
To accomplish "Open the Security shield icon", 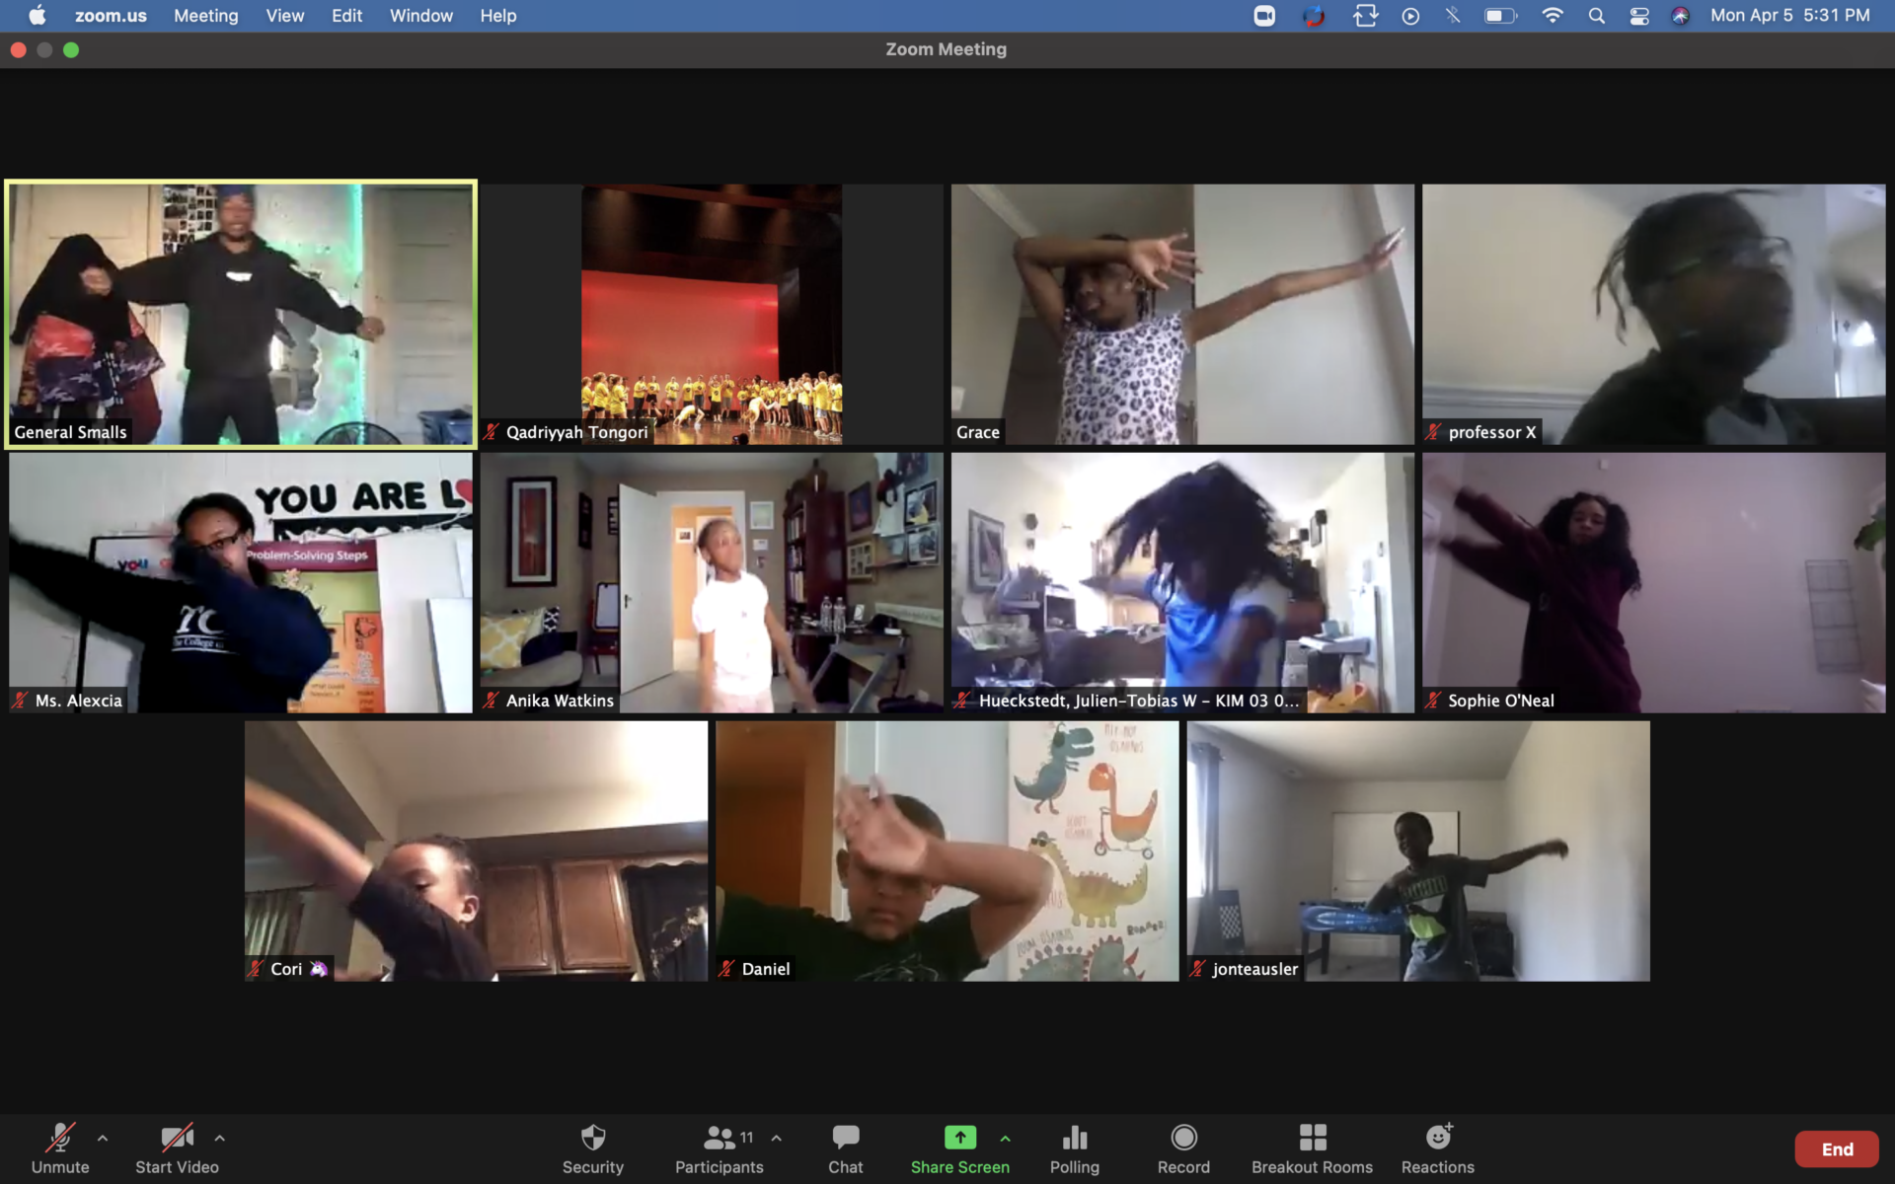I will (x=592, y=1139).
